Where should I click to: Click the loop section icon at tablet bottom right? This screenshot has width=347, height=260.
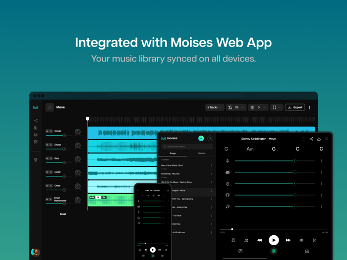click(x=307, y=251)
